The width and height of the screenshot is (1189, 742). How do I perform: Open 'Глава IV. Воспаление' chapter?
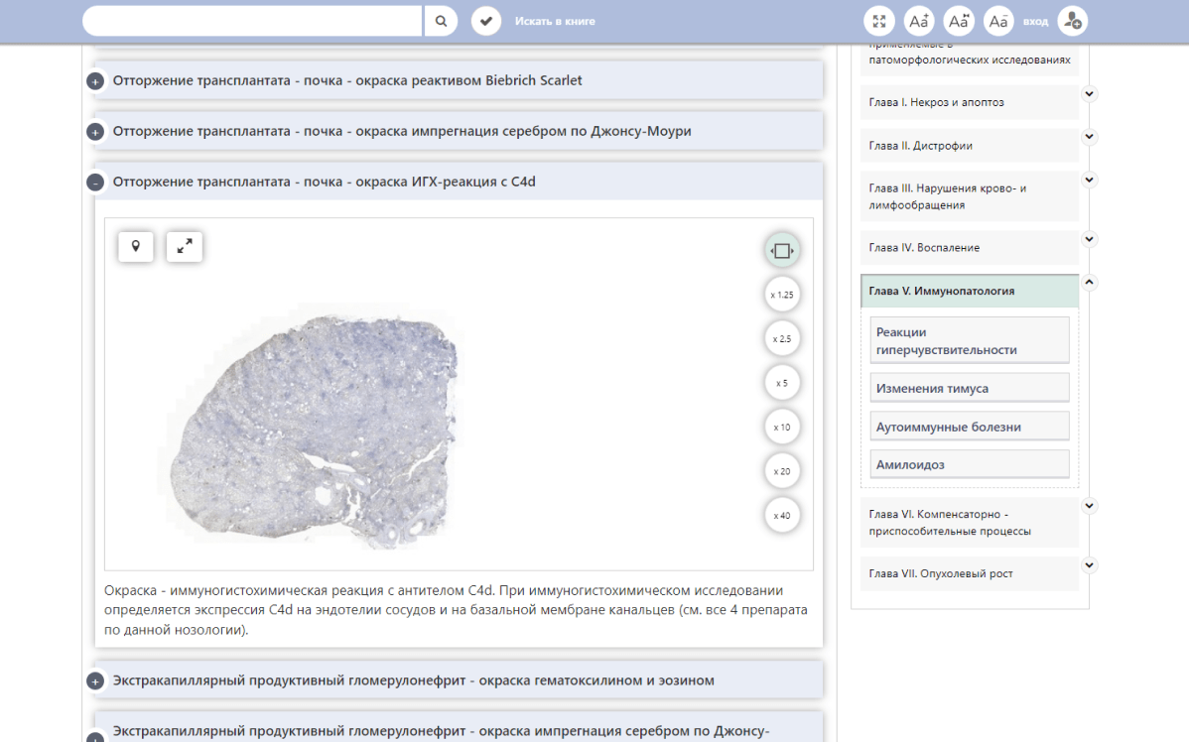coord(969,248)
